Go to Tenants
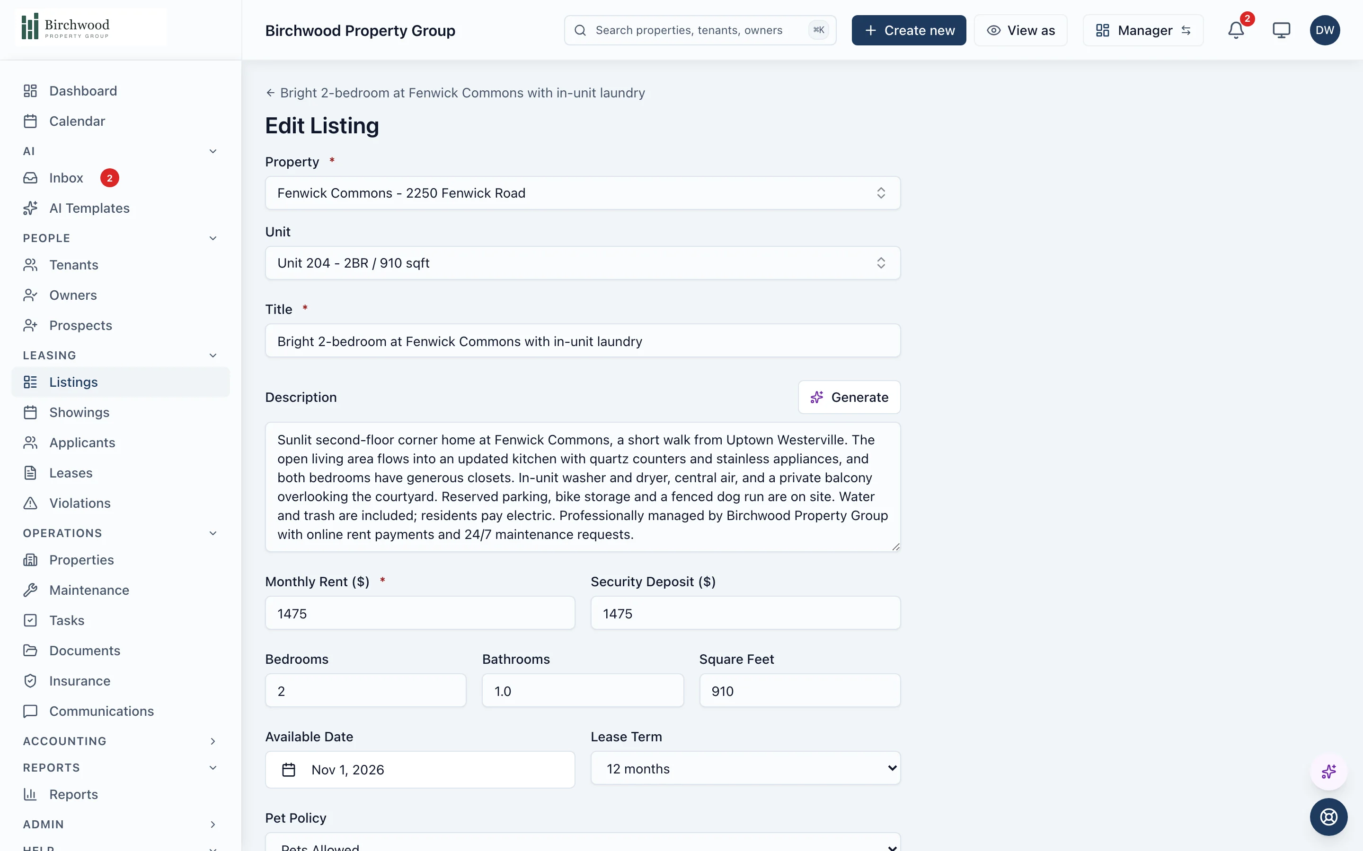Viewport: 1363px width, 851px height. (121, 265)
